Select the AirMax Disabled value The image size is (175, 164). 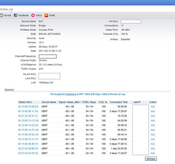click(125, 39)
